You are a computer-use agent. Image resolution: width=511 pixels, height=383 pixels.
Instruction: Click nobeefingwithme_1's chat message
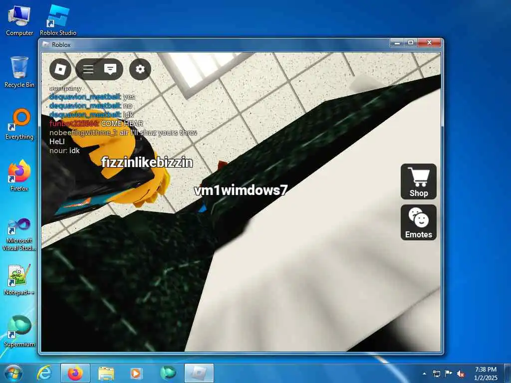coord(123,133)
